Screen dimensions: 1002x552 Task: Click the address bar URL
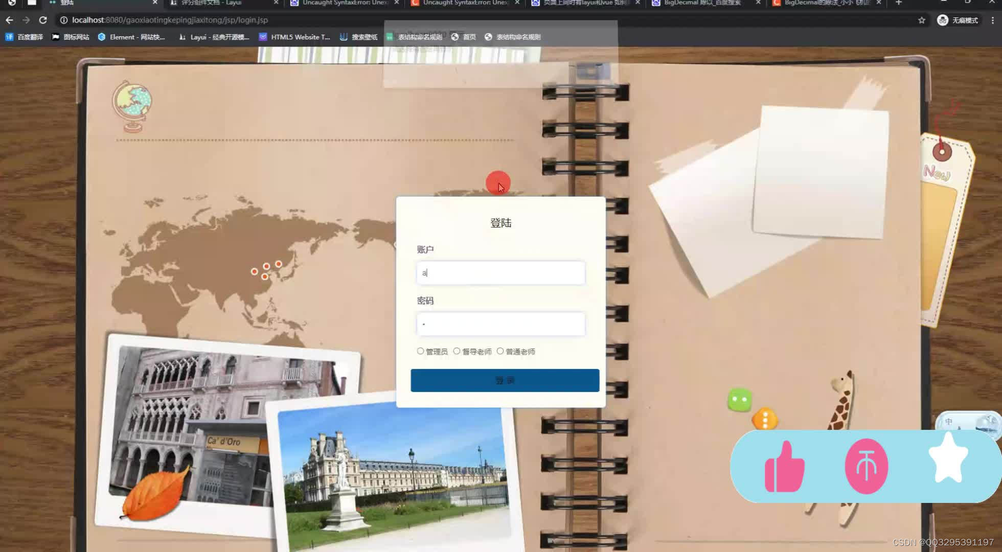[170, 20]
